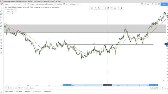The width and height of the screenshot is (168, 94).
Task: Open the Financials menu
Action: 49,4
